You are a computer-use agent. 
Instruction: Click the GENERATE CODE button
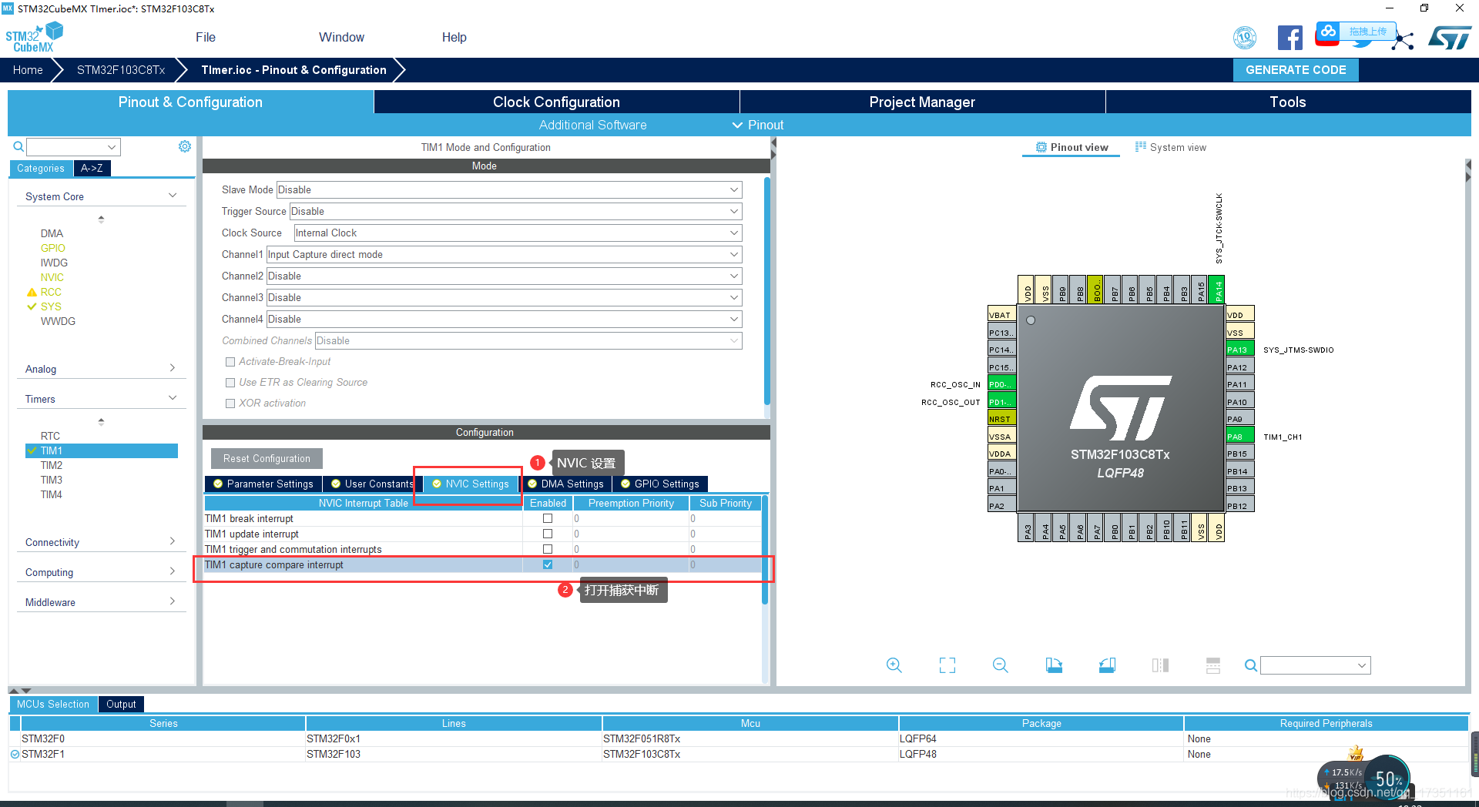point(1296,70)
